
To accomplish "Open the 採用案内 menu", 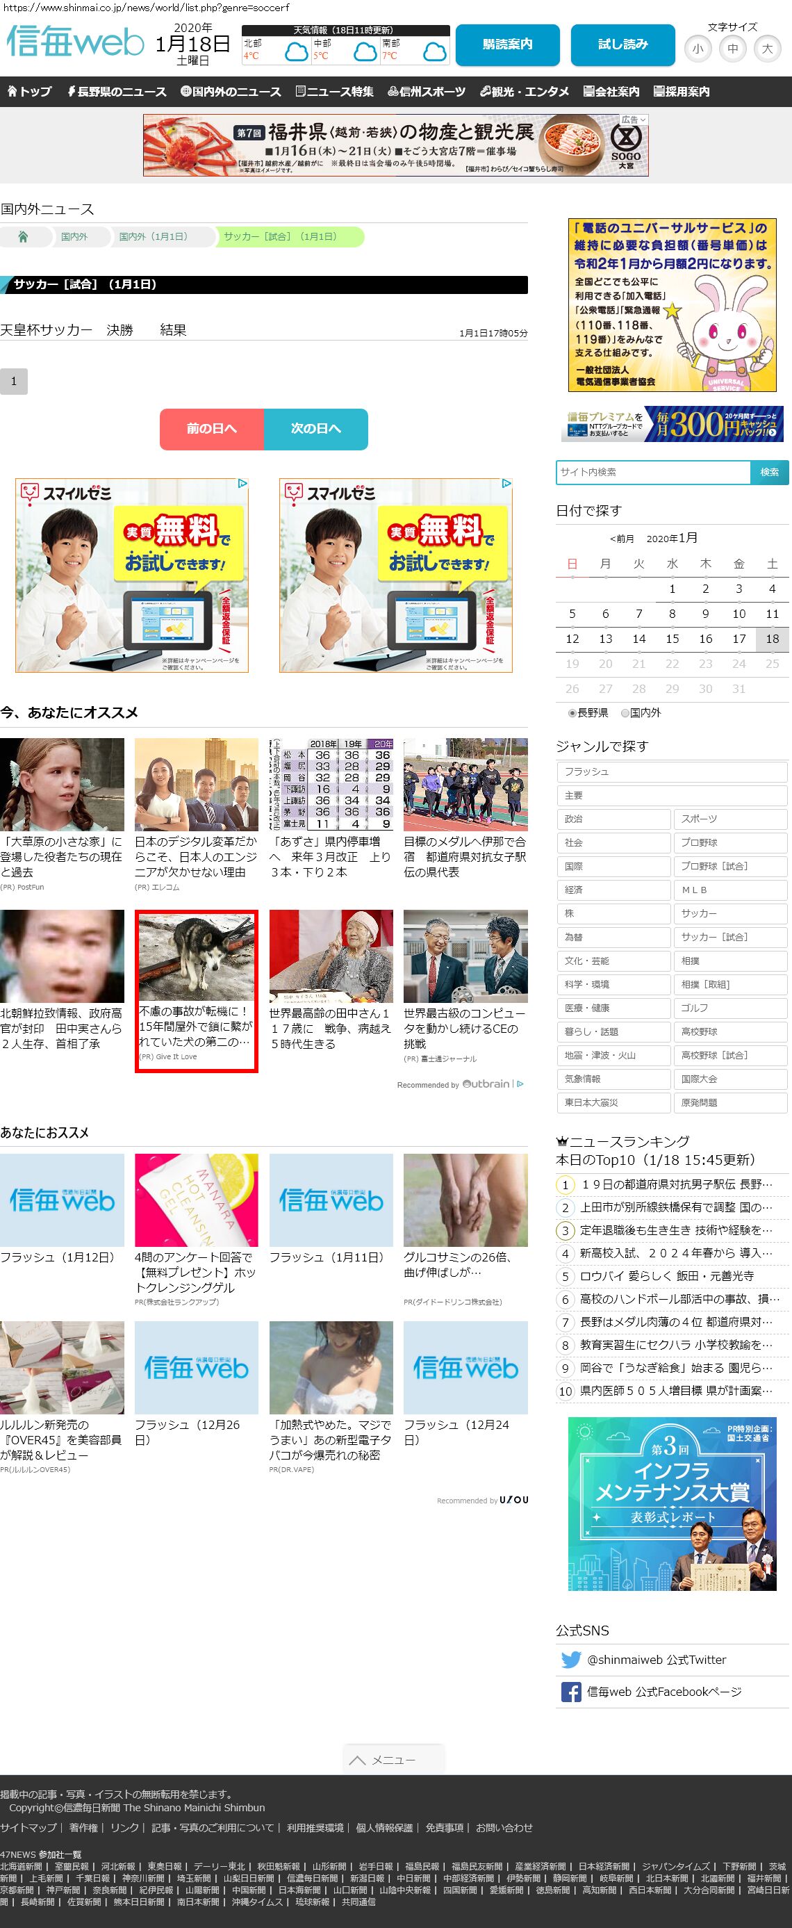I will click(x=682, y=91).
